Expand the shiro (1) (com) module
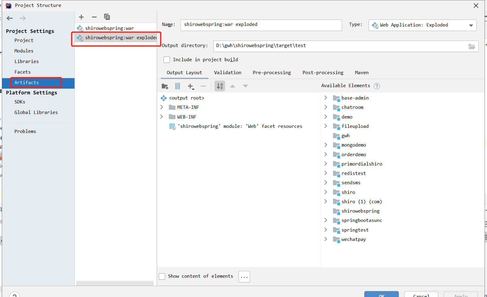 326,201
